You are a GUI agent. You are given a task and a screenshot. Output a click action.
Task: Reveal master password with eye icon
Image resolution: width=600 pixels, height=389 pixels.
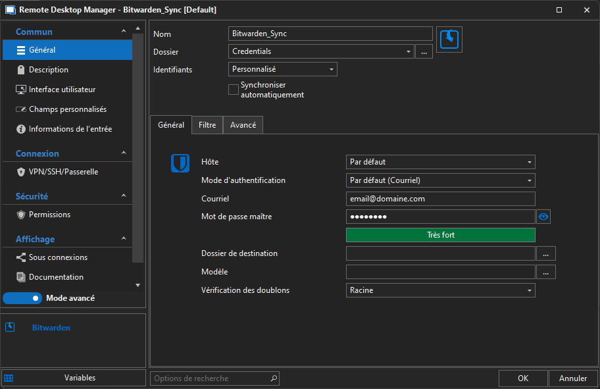(543, 217)
